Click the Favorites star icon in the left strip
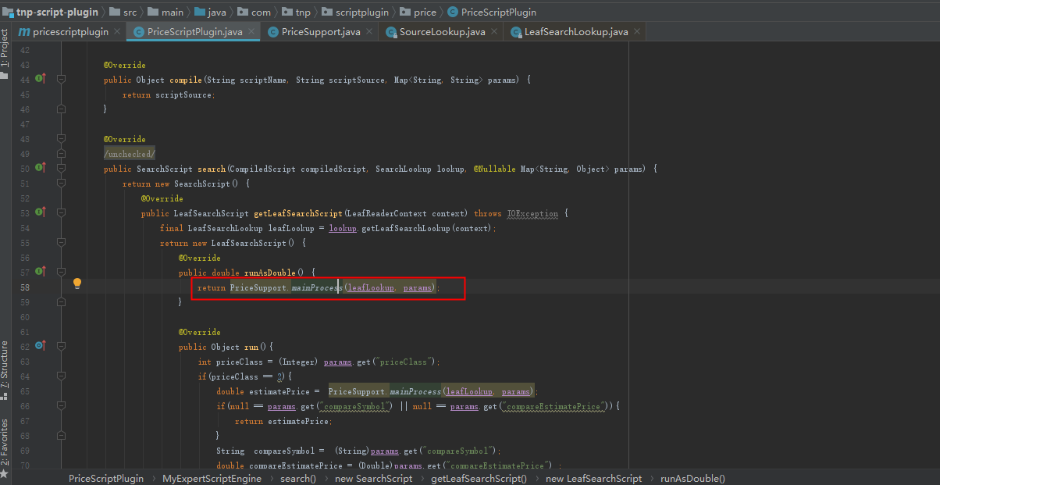This screenshot has height=485, width=1050. point(4,473)
